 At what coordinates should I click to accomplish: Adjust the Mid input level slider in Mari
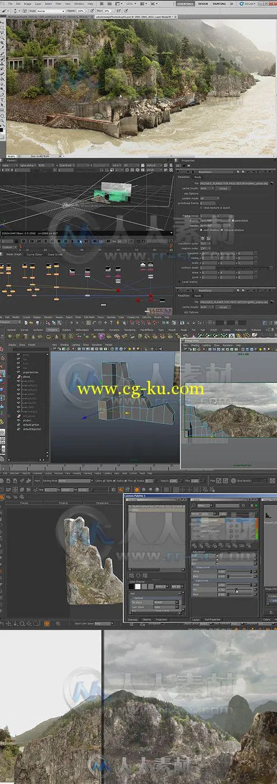240,589
